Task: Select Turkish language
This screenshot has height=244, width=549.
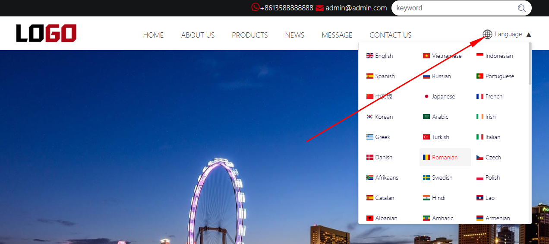Action: point(436,137)
